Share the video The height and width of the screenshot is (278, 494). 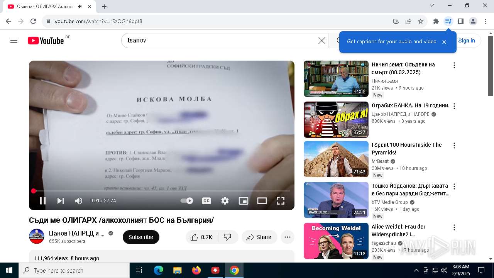(259, 237)
